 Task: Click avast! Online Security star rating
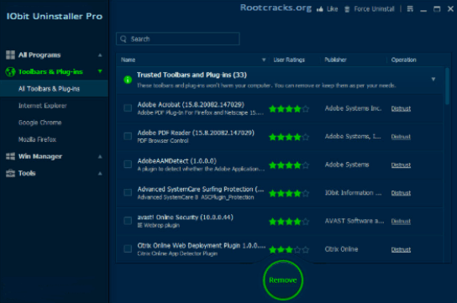(289, 222)
